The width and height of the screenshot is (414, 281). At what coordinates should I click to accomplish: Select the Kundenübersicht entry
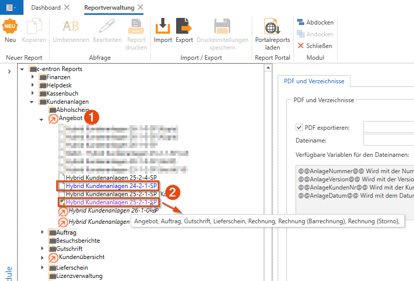coord(82,257)
